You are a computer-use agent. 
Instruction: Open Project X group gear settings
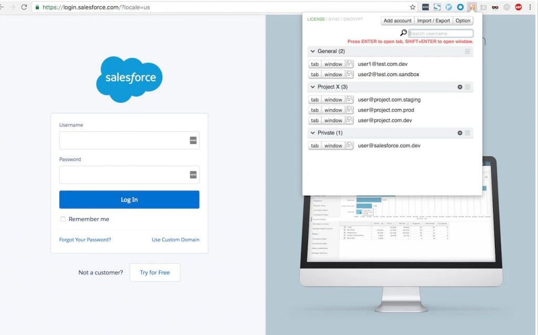pos(460,87)
